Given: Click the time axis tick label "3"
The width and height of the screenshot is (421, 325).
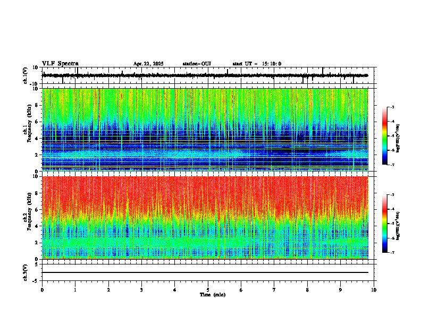Looking at the screenshot, I should [x=141, y=290].
